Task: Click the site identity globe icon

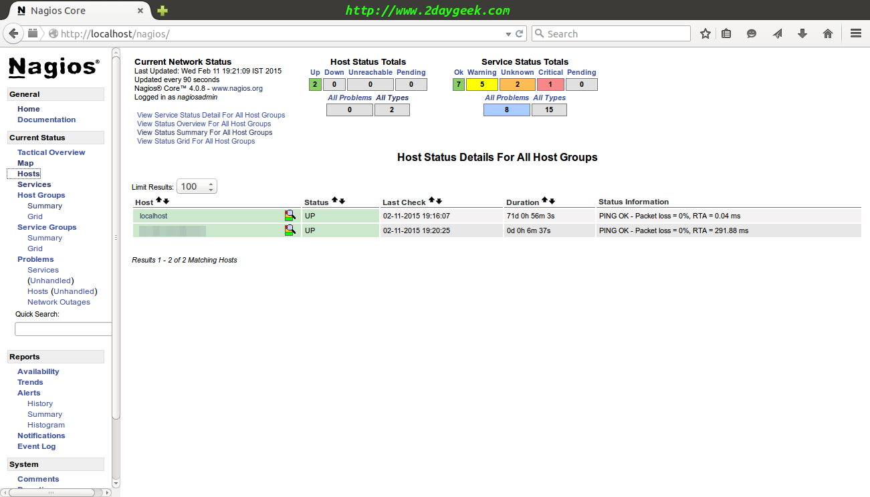Action: [x=53, y=33]
